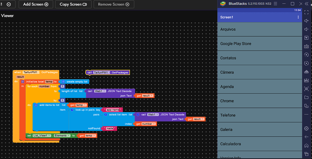
Task: Click the 'number' variable name in for each block
Action: coord(44,86)
